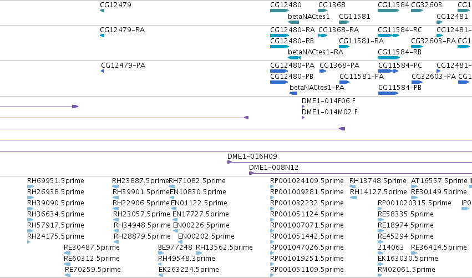Viewport: 472px width, 278px height.
Task: Pick the CG1368-RA transcript
Action: [323, 36]
